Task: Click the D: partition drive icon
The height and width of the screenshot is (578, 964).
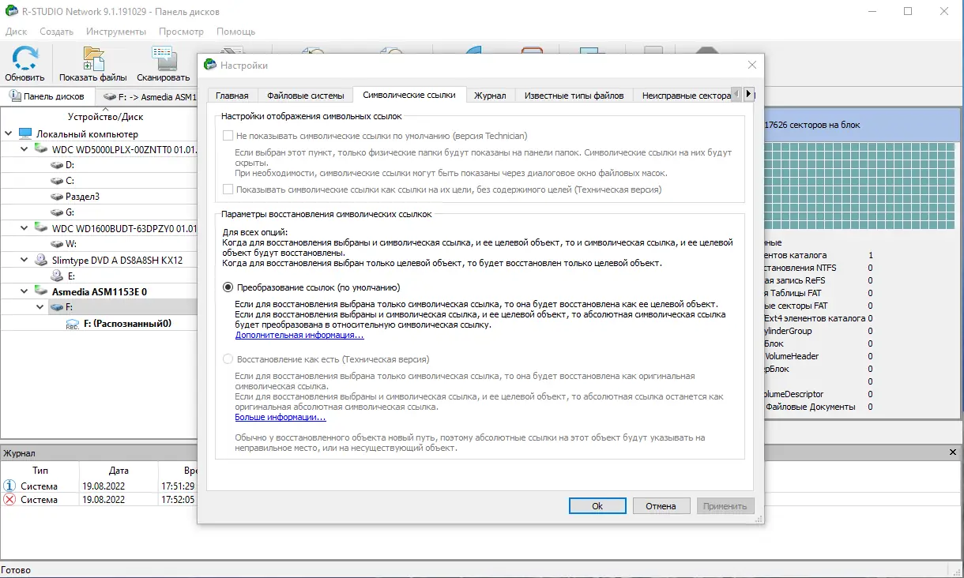Action: tap(57, 165)
